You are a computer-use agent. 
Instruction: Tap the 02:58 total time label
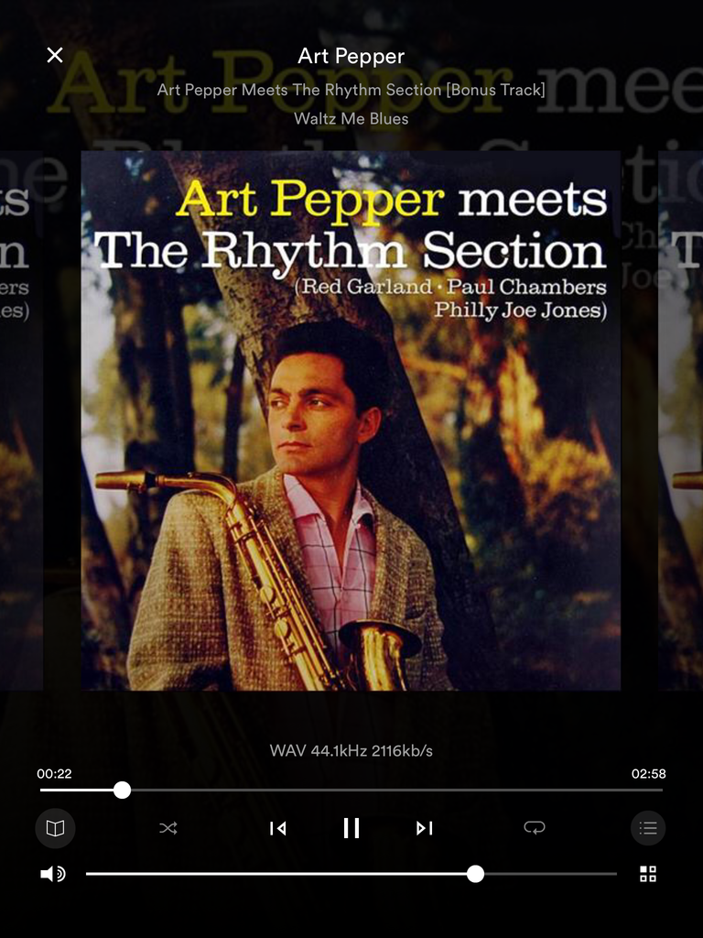[x=648, y=774]
